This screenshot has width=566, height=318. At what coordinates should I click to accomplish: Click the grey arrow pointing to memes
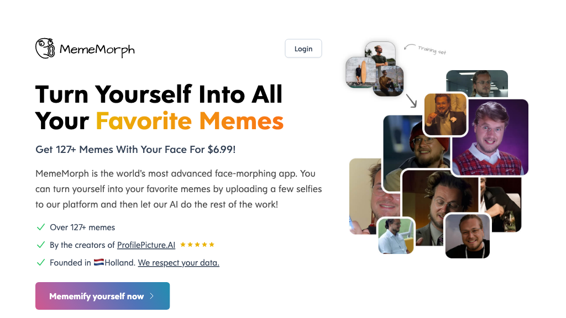411,100
